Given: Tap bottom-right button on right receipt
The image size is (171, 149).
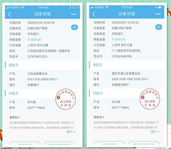Looking at the screenshot, I should (144, 143).
